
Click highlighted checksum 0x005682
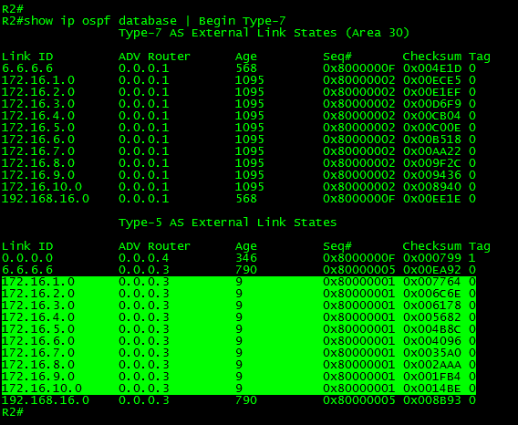pos(431,317)
